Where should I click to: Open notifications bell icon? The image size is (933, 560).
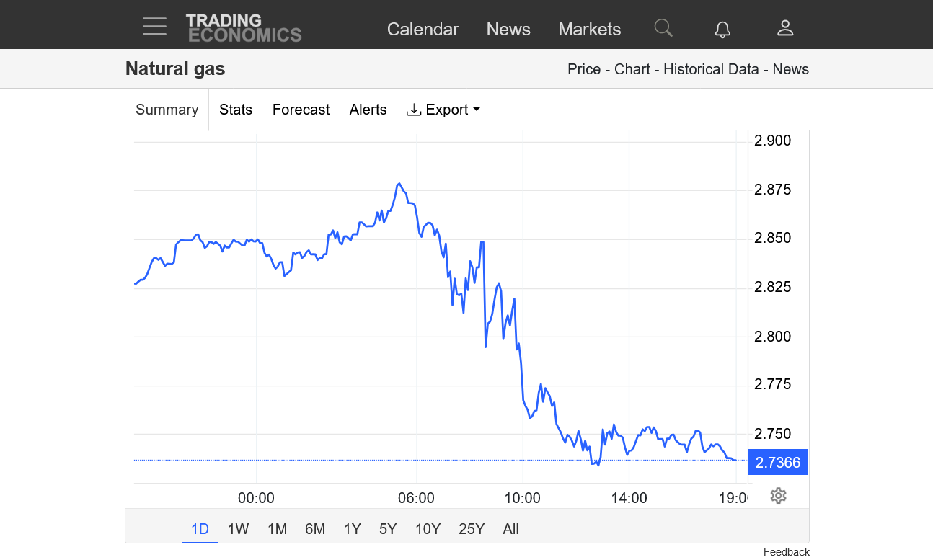722,29
